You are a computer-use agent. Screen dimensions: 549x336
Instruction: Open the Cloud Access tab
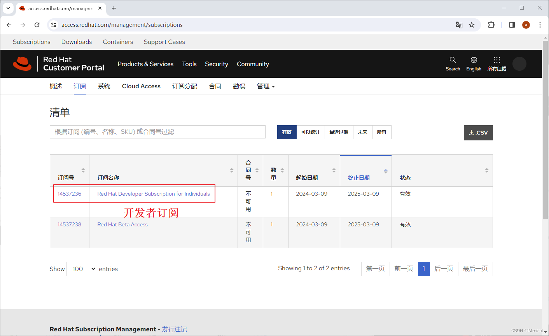pyautogui.click(x=141, y=86)
